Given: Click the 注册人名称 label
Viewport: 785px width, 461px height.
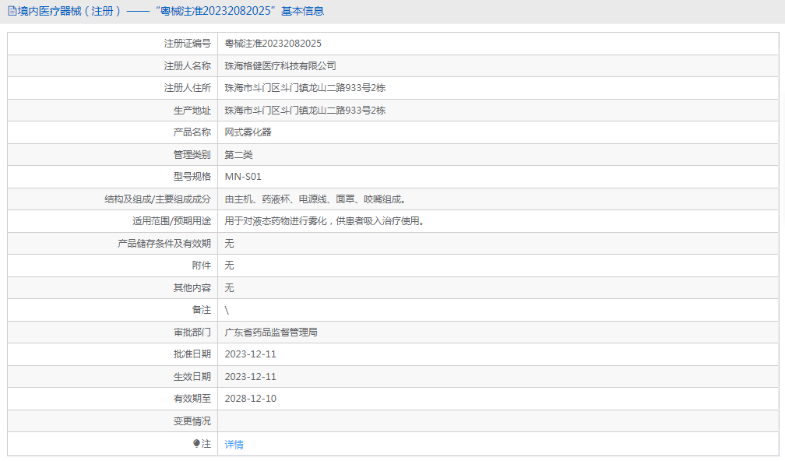Looking at the screenshot, I should point(187,66).
